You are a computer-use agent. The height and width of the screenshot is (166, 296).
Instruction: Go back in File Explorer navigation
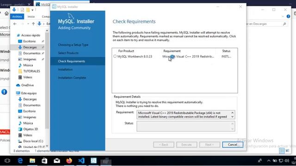(15, 24)
